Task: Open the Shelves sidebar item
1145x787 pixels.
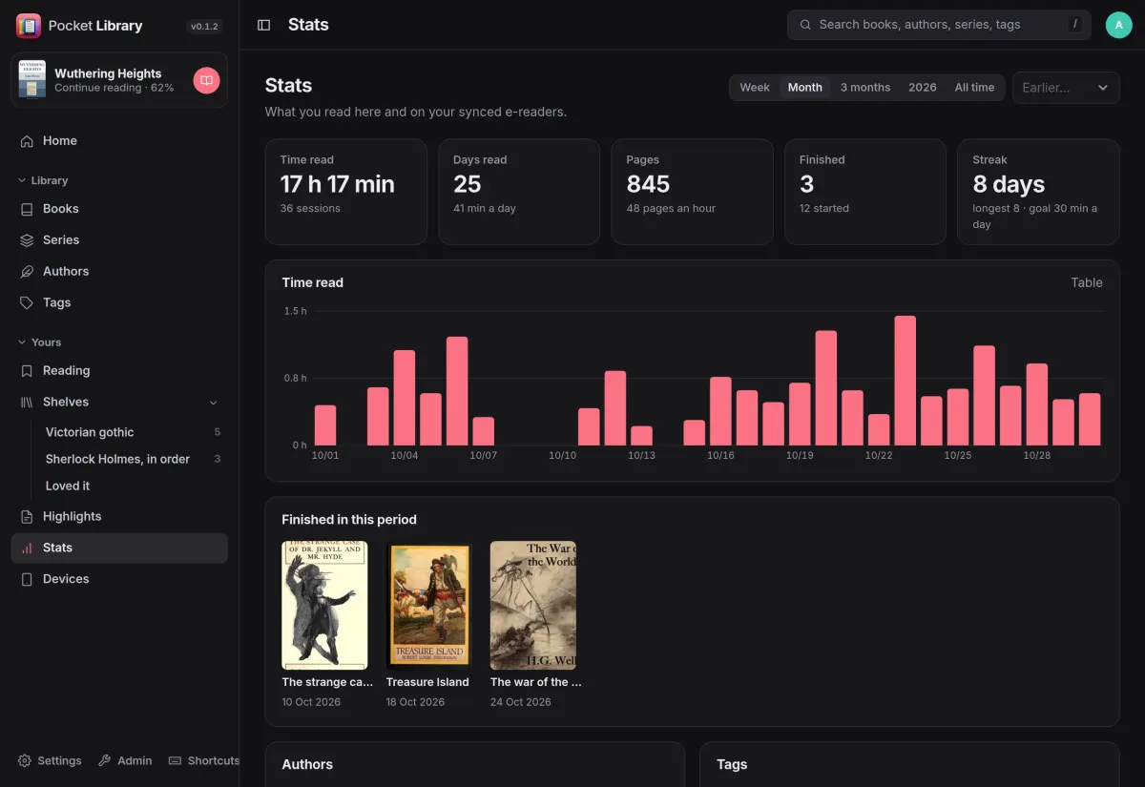Action: coord(119,402)
